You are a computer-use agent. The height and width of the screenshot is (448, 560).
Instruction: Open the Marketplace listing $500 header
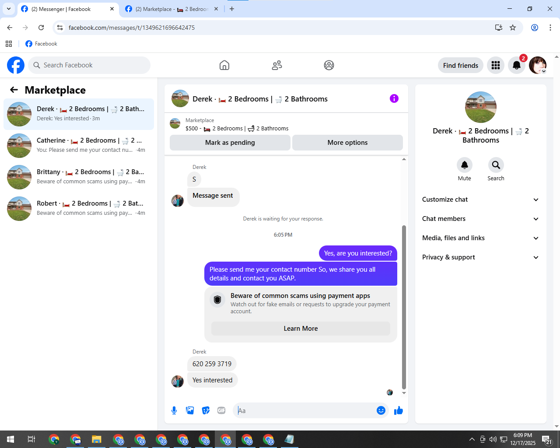tap(286, 124)
